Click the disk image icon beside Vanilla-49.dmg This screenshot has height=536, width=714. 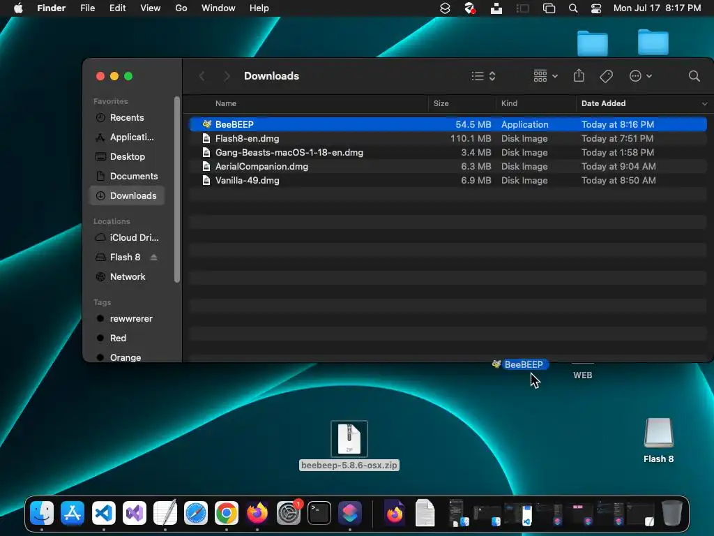click(206, 181)
